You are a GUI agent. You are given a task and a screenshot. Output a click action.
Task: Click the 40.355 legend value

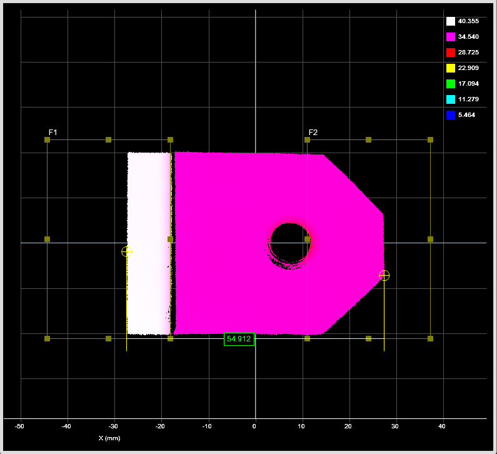click(x=468, y=21)
